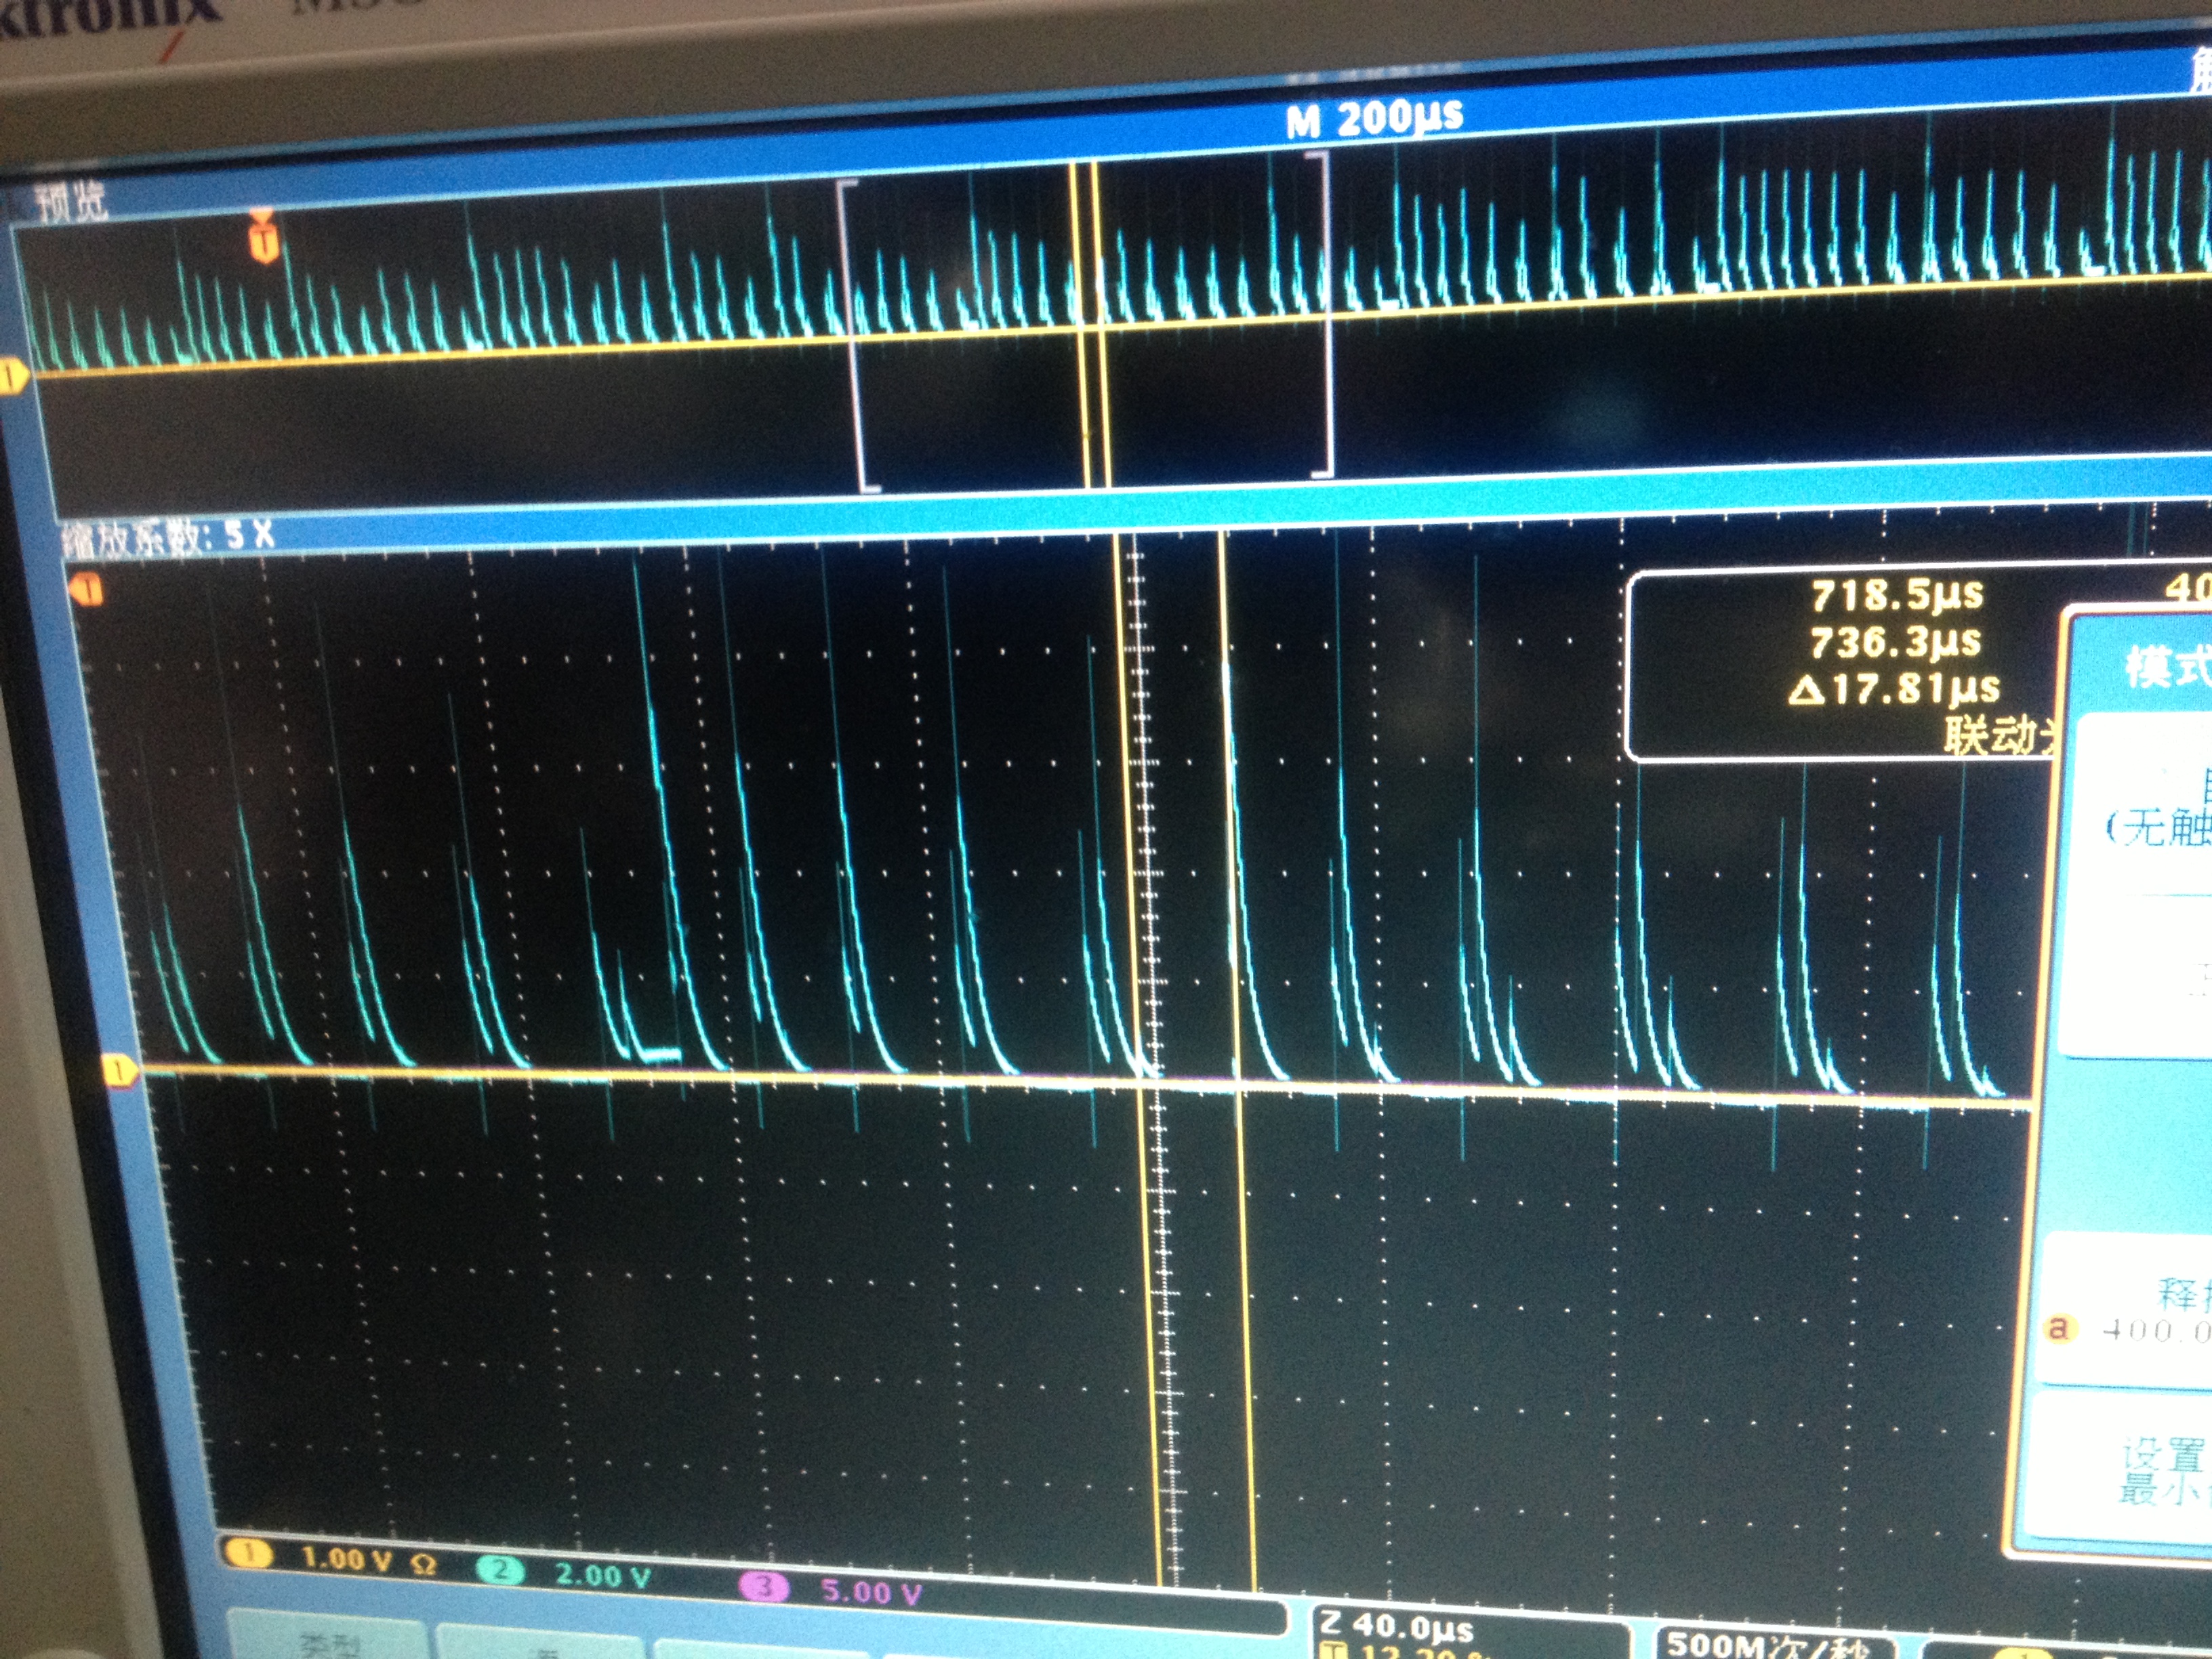Click the channel 1 ground marker in zoomed view
Image resolution: width=2212 pixels, height=1659 pixels.
click(120, 1072)
